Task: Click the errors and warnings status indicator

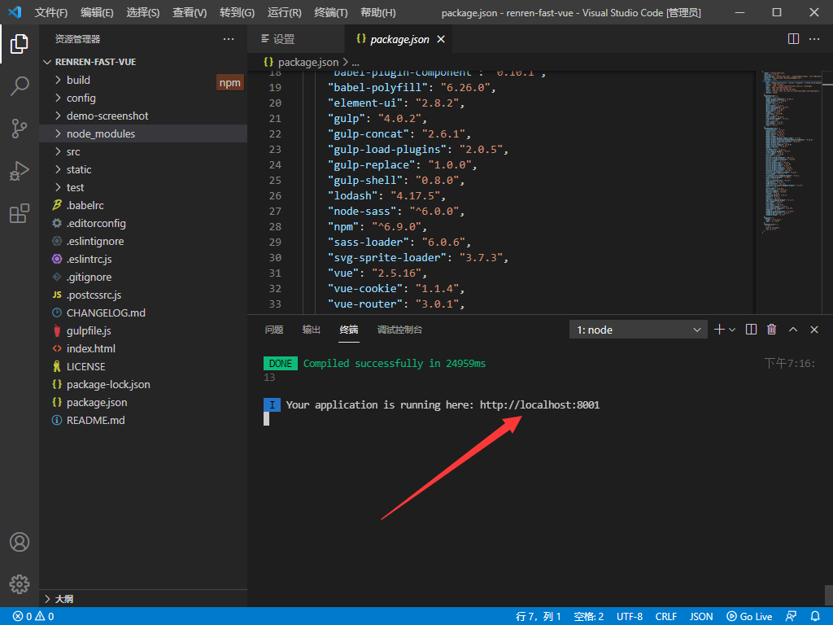Action: [33, 617]
